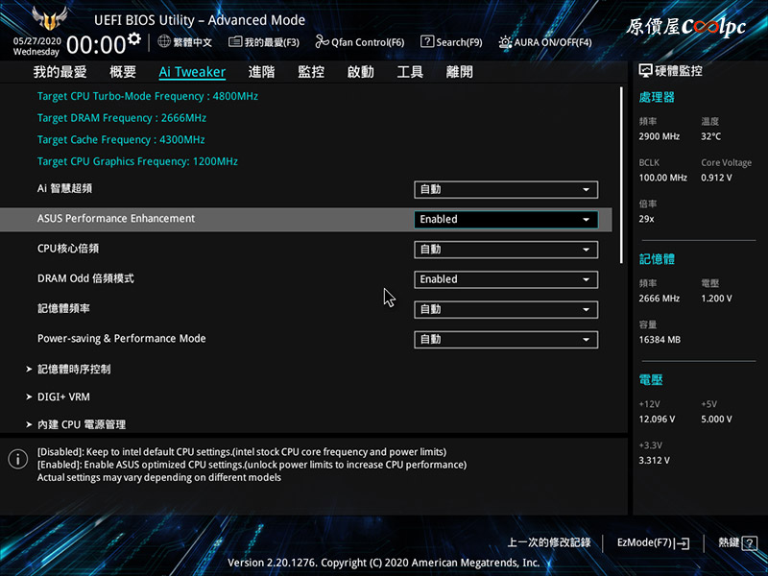Open ASUS Performance Enhancement dropdown
Image resolution: width=768 pixels, height=576 pixels.
(506, 220)
